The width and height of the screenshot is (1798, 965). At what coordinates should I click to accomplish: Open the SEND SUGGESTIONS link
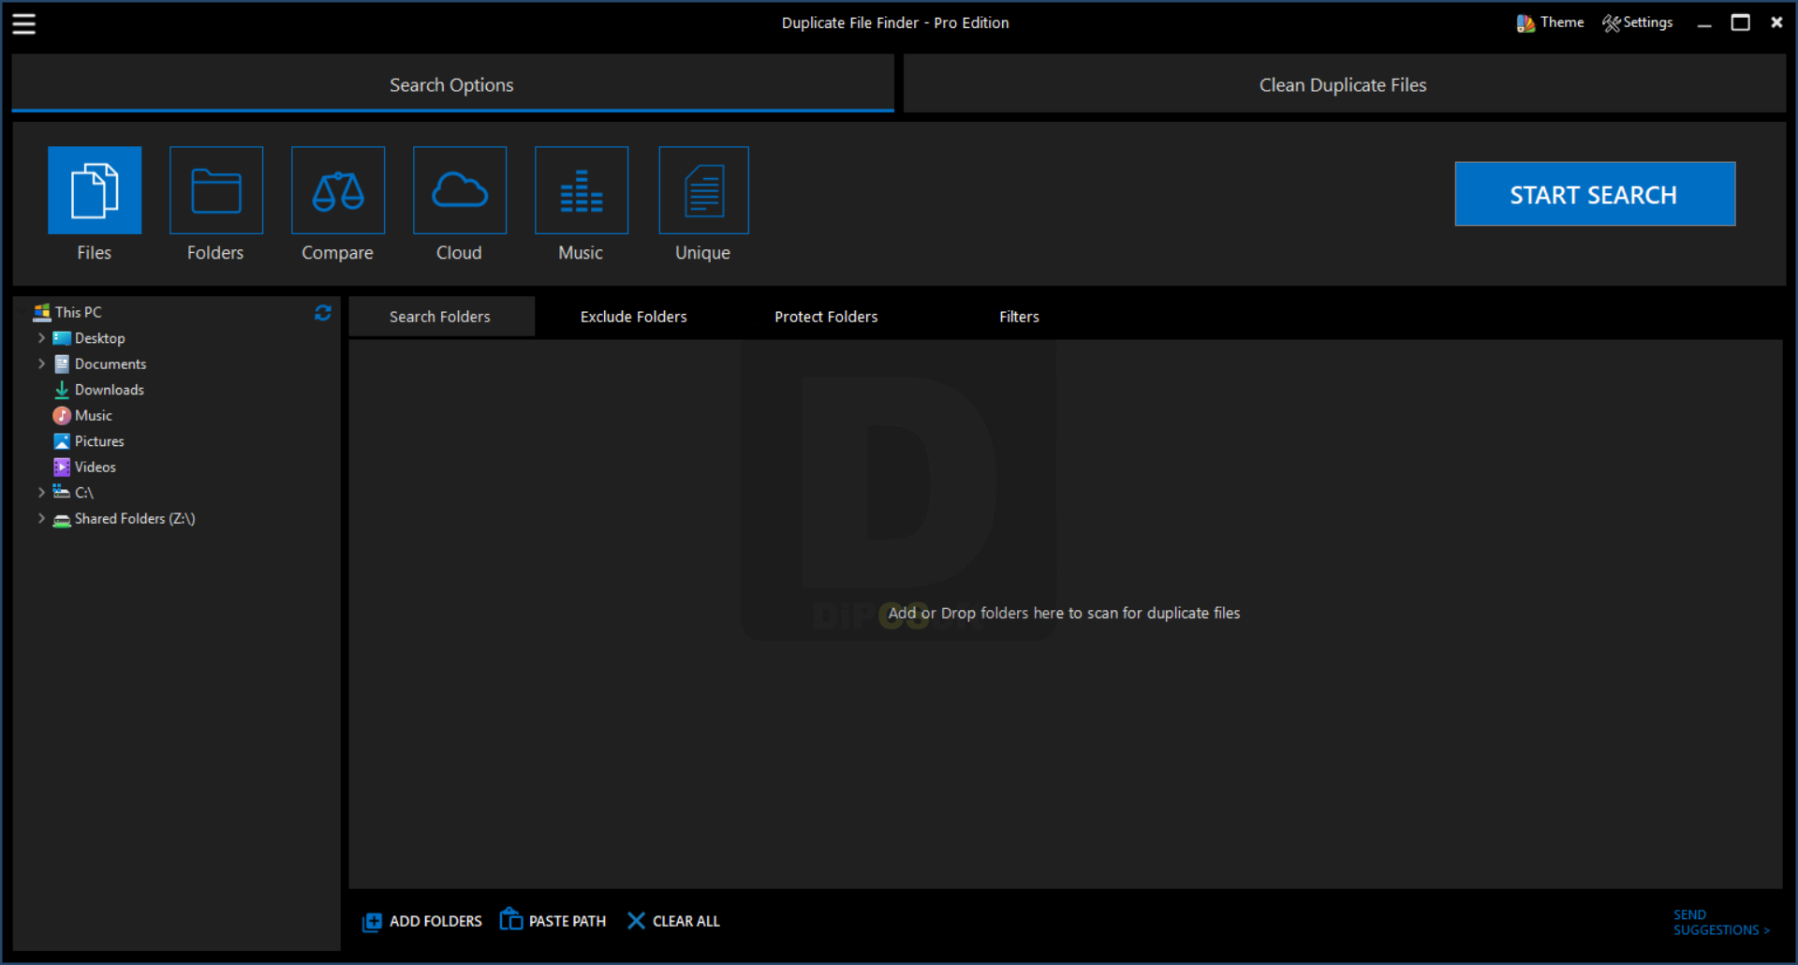click(1721, 923)
